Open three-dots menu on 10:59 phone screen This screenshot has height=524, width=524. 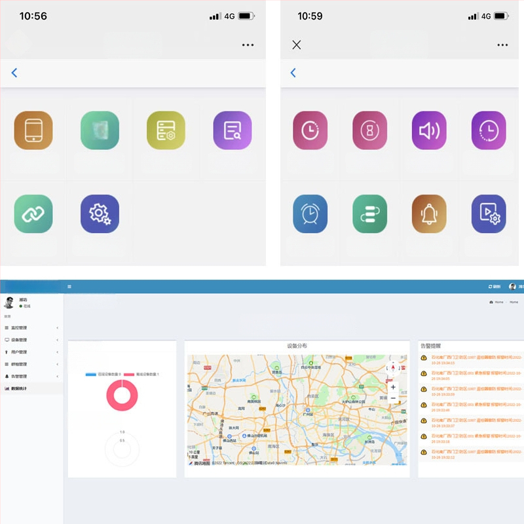point(502,45)
